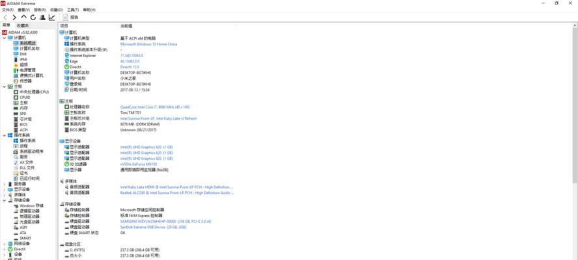Expand the 服务器 tree node

[4, 184]
